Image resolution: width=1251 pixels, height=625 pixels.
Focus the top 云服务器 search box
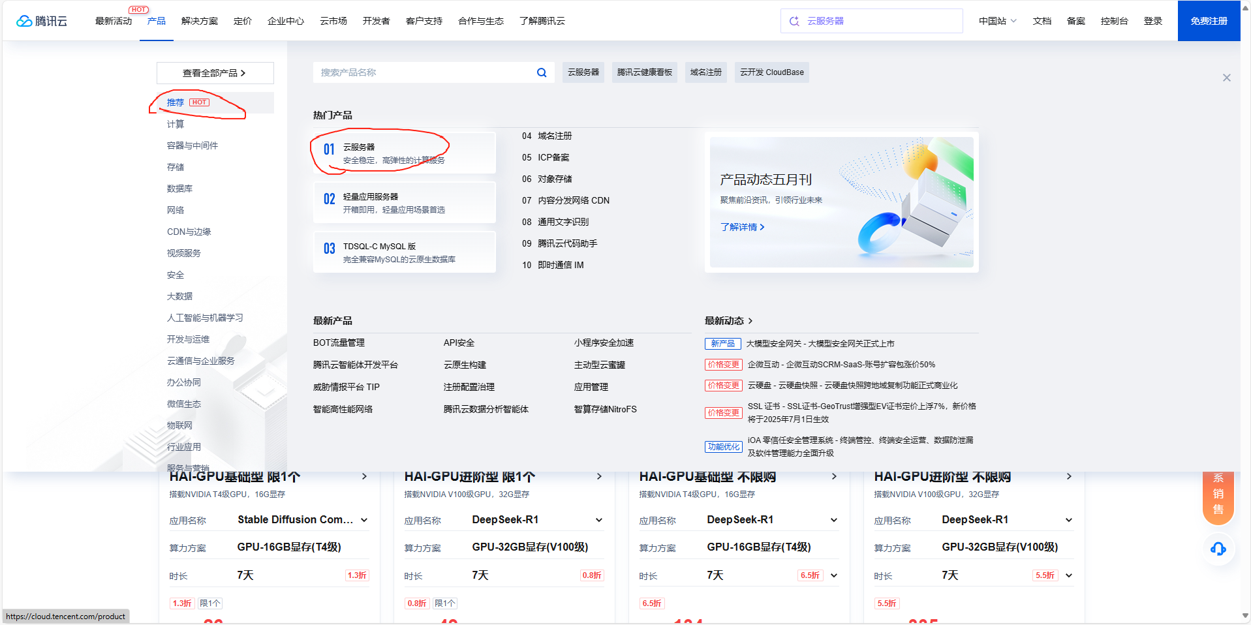point(872,21)
